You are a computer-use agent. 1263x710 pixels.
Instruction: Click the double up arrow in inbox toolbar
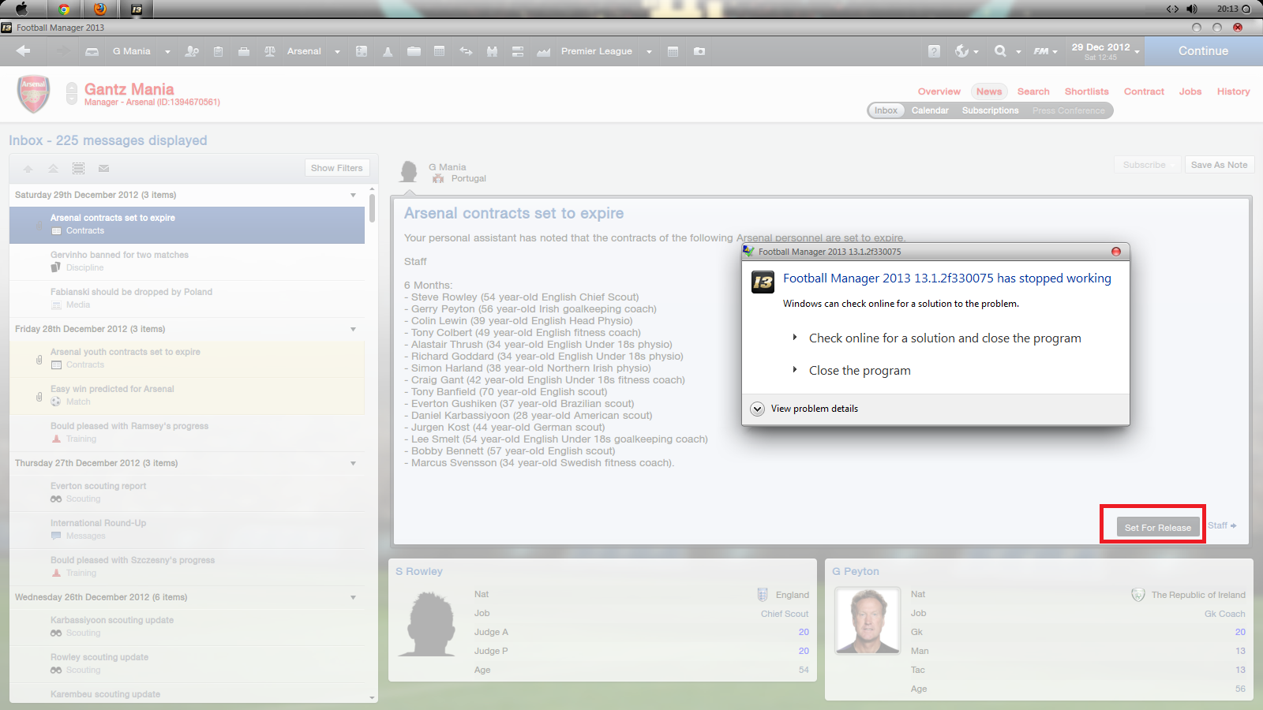[53, 168]
